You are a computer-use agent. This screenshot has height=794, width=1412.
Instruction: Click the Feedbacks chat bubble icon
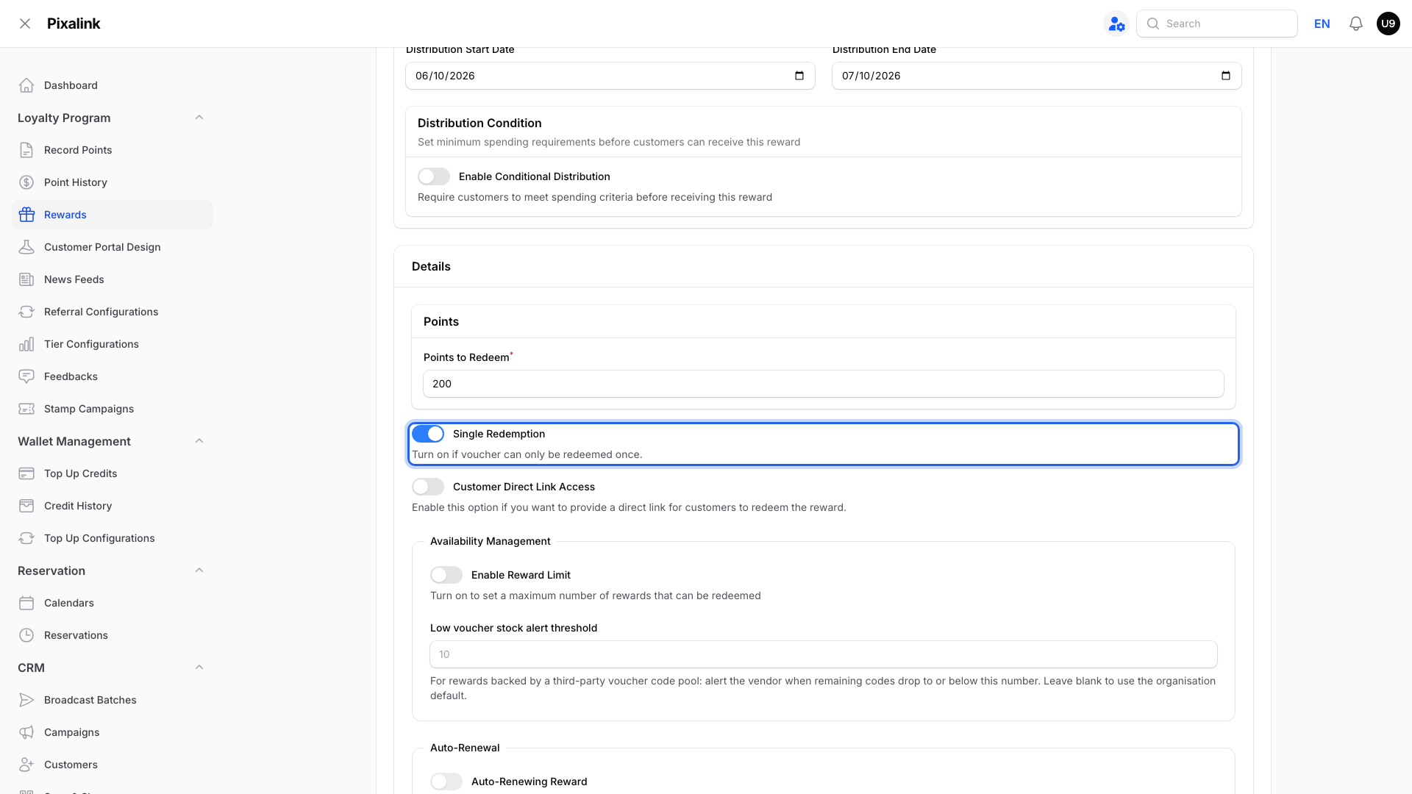tap(26, 376)
